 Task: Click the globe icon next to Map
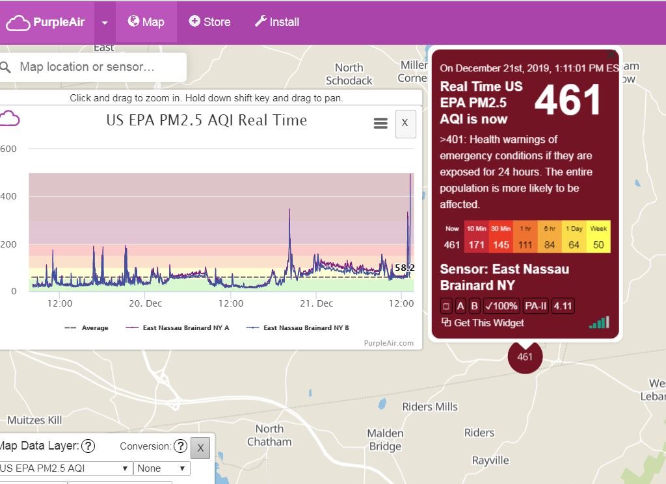133,21
